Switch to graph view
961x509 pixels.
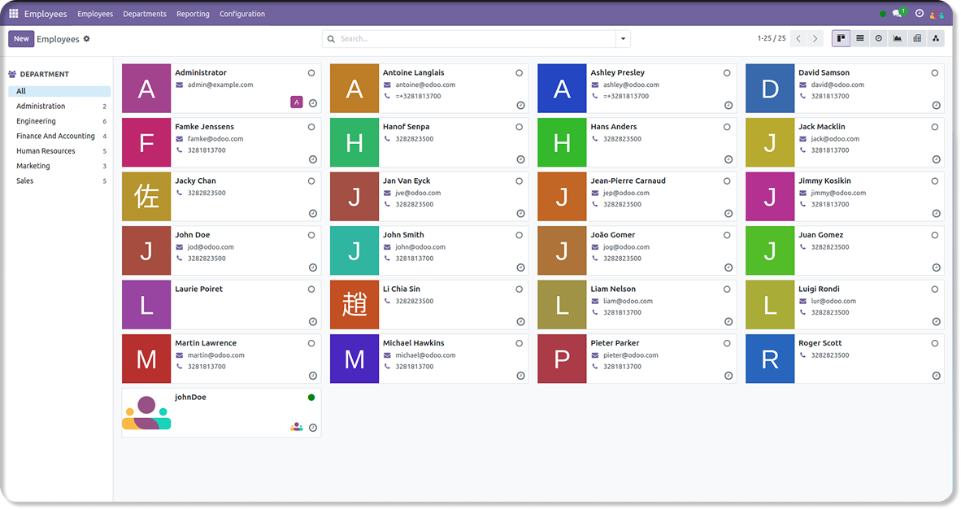[x=898, y=38]
